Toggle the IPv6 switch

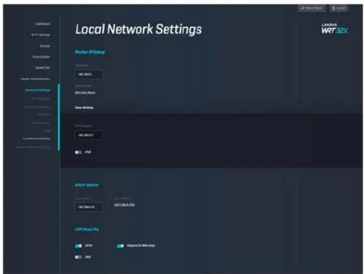point(78,152)
